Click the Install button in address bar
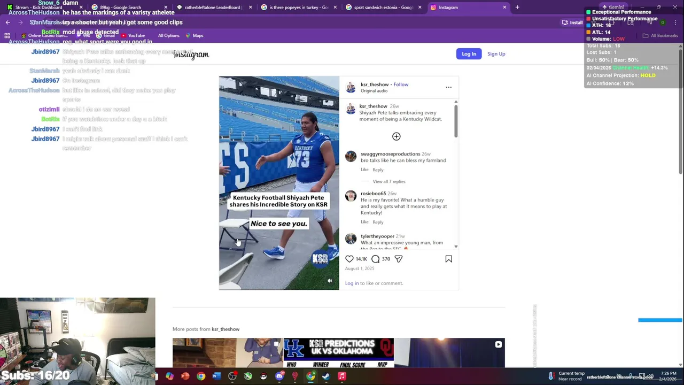The image size is (684, 385). (572, 22)
